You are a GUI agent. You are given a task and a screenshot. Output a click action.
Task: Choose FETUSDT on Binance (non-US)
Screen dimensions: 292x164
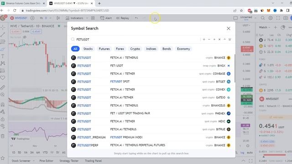click(x=151, y=58)
